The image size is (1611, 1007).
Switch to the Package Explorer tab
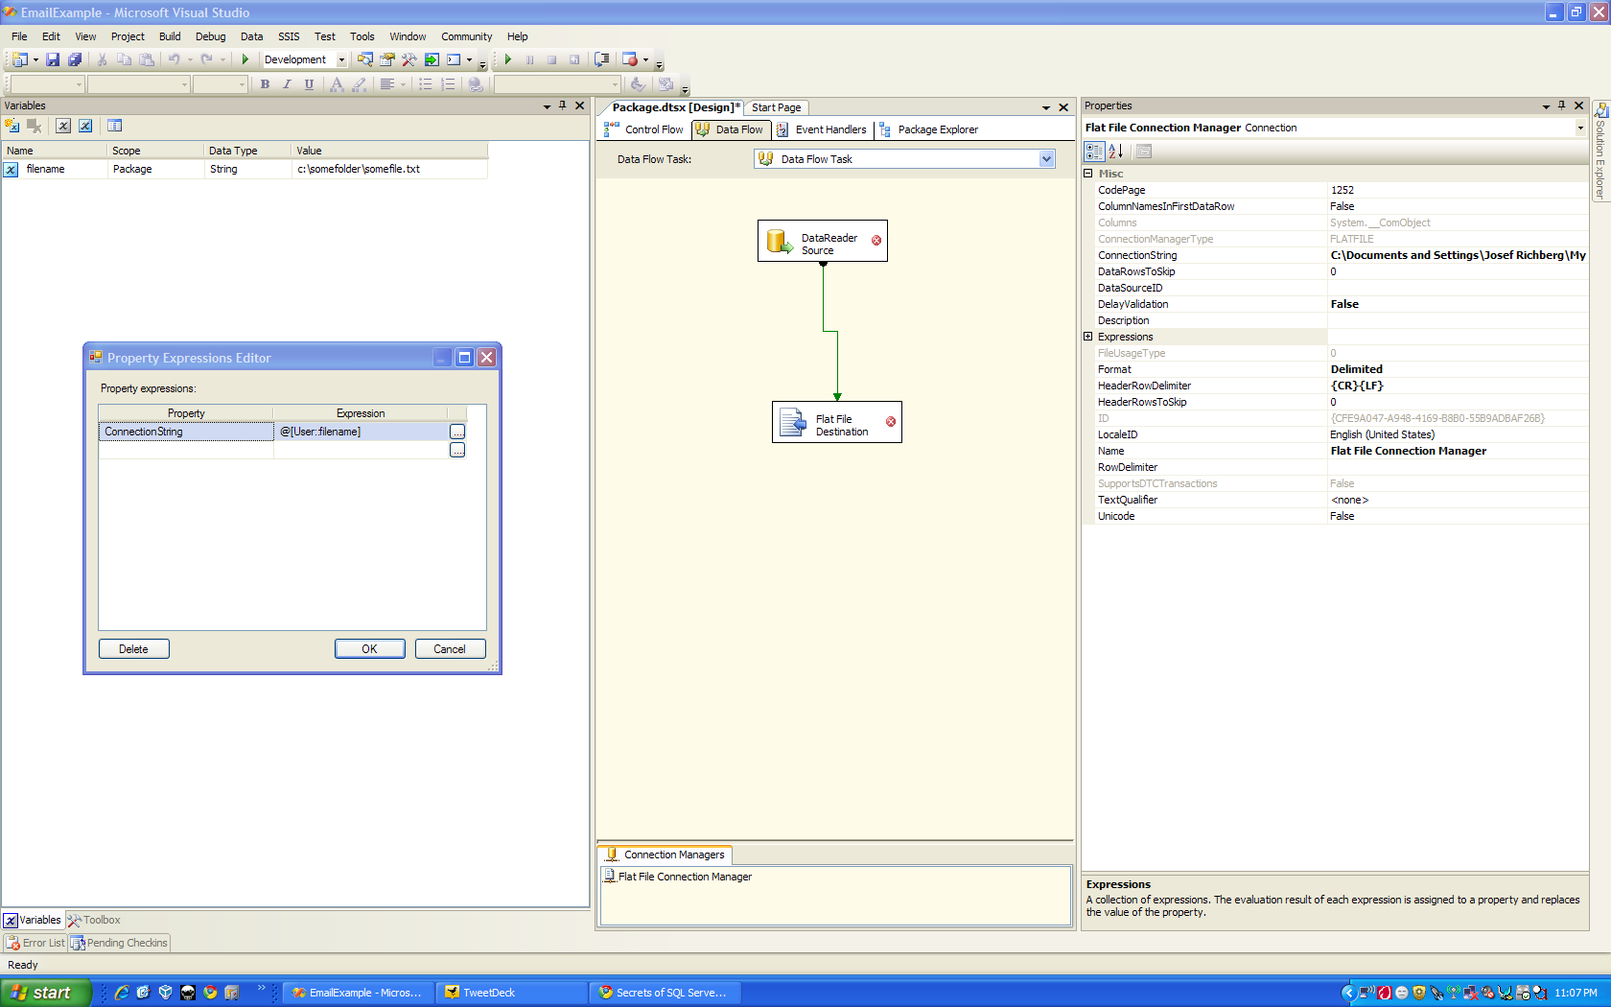[929, 129]
